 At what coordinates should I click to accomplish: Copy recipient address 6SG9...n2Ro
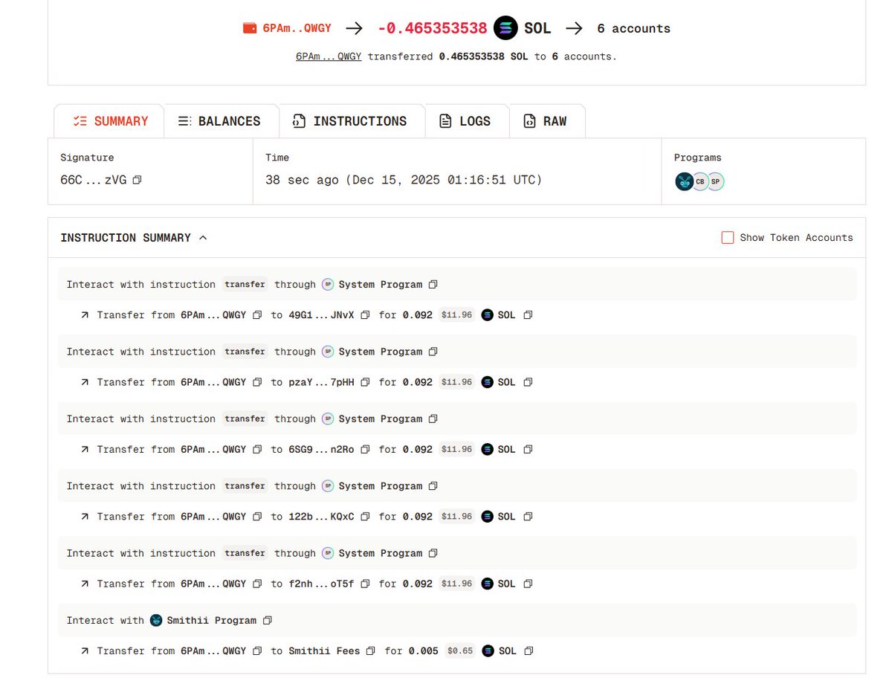[365, 449]
